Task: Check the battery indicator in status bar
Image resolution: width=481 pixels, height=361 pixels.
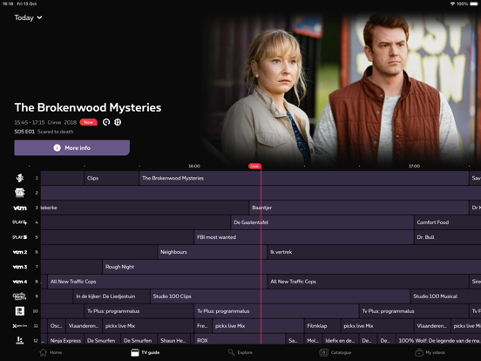Action: tap(474, 3)
